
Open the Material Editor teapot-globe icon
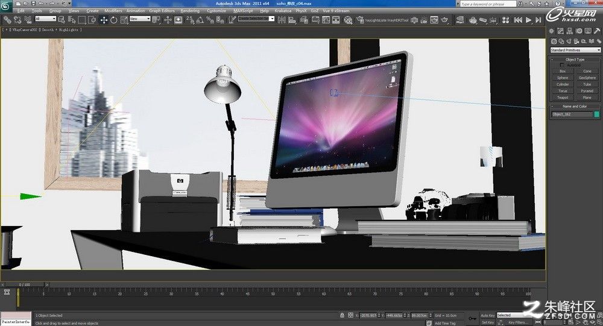coord(348,20)
